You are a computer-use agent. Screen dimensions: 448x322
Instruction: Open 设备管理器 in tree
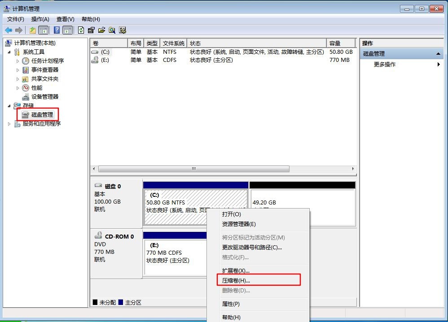pyautogui.click(x=44, y=96)
